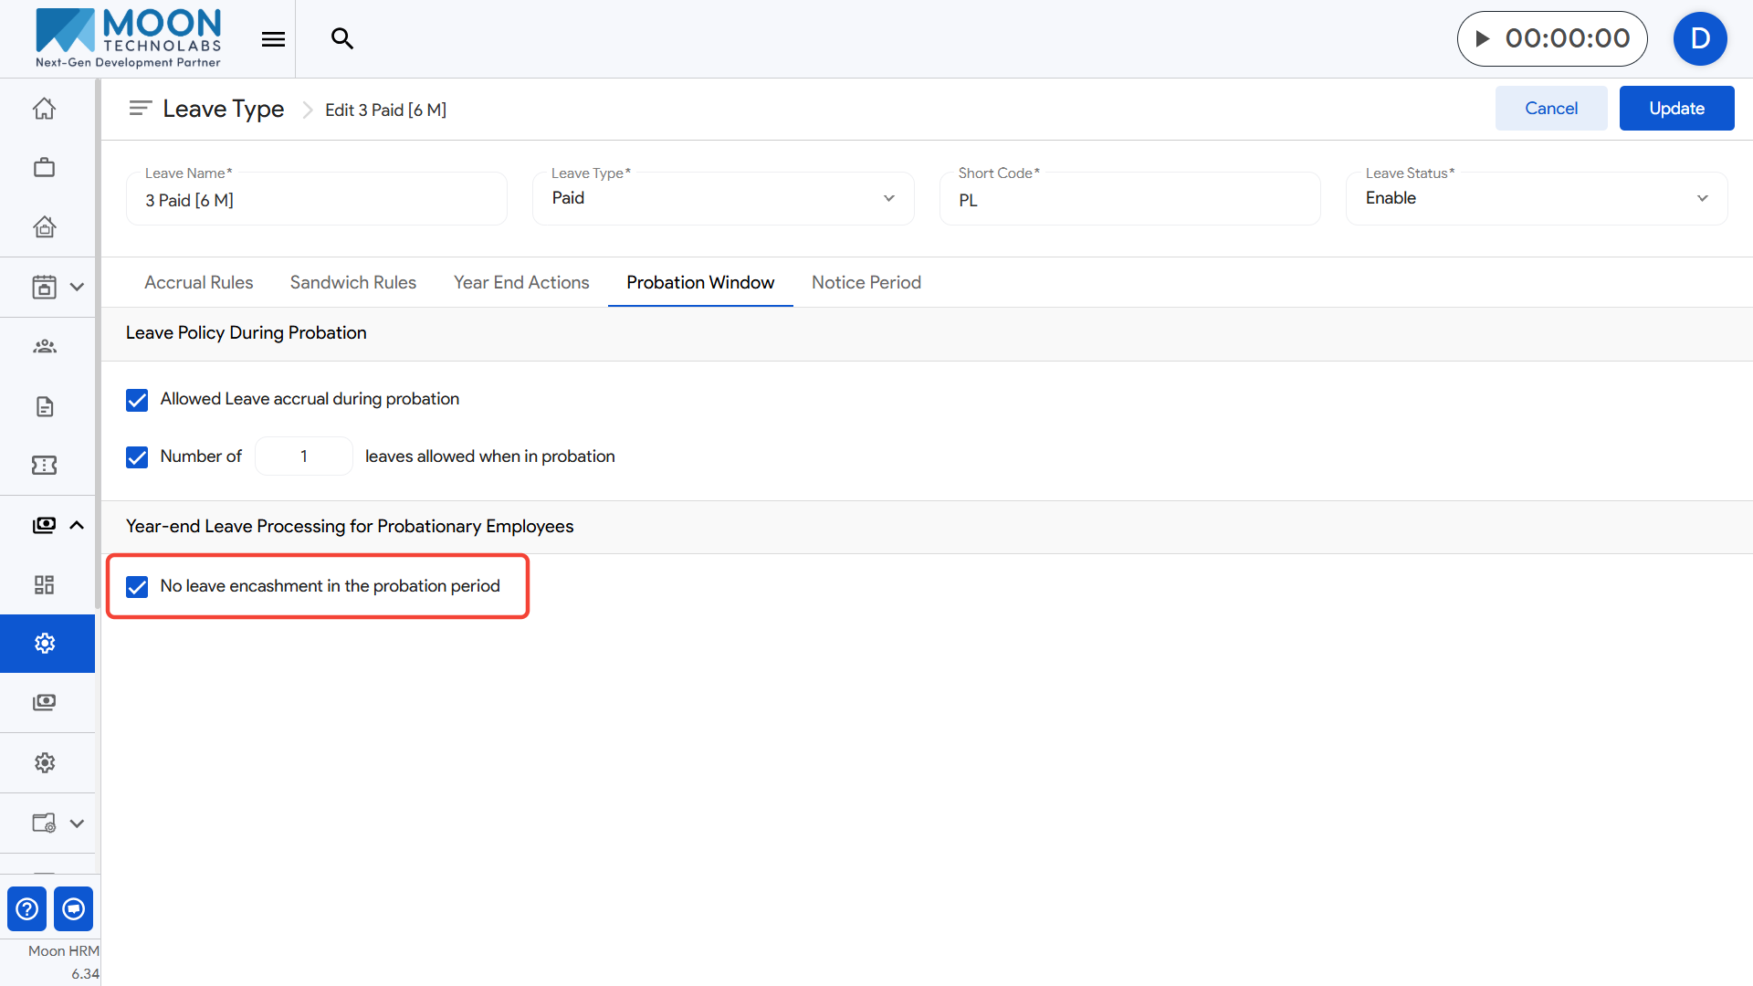
Task: Switch to the Accrual Rules tab
Action: point(198,283)
